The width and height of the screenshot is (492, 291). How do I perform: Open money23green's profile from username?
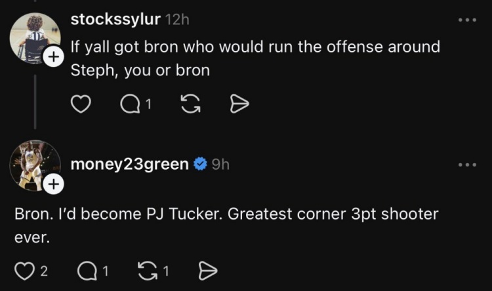tap(130, 164)
